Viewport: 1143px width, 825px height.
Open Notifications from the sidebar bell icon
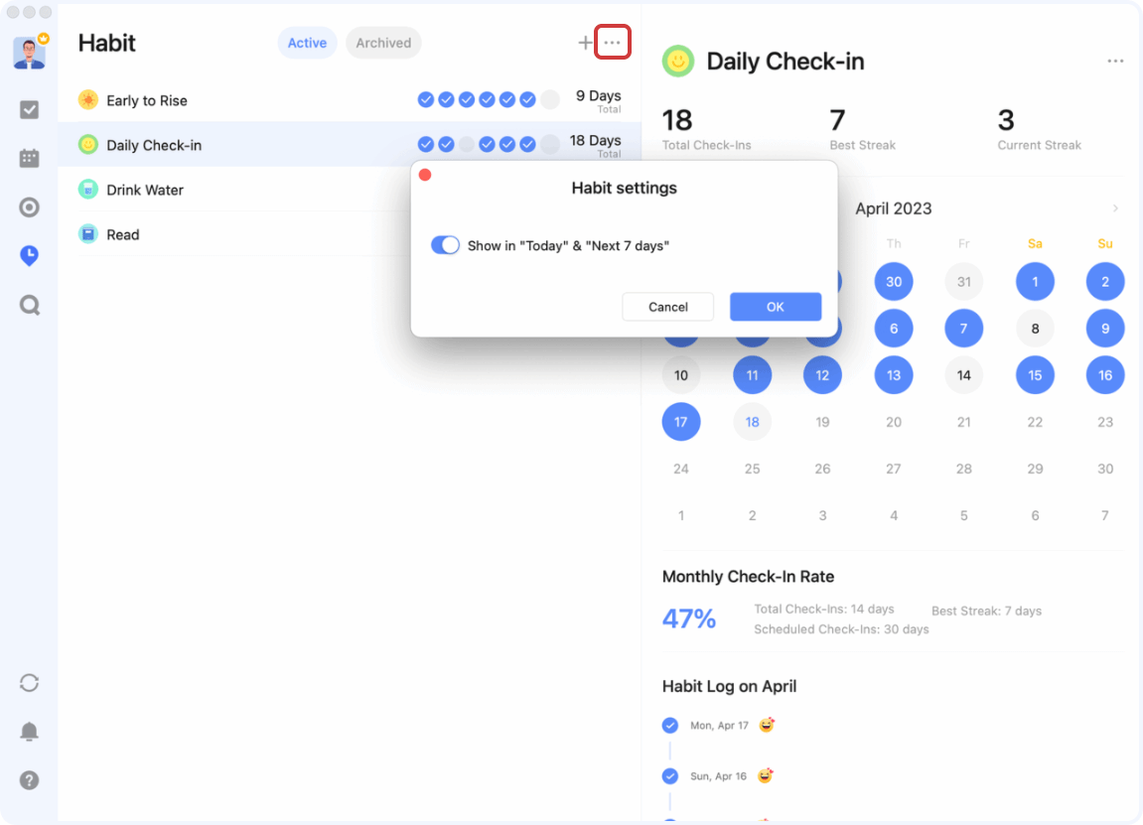point(29,731)
